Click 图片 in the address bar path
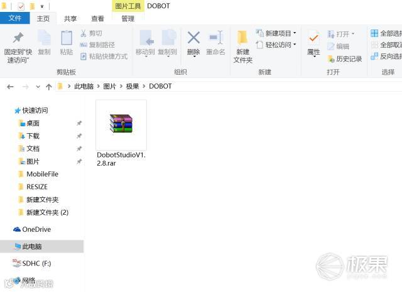402x292 pixels. pos(110,87)
